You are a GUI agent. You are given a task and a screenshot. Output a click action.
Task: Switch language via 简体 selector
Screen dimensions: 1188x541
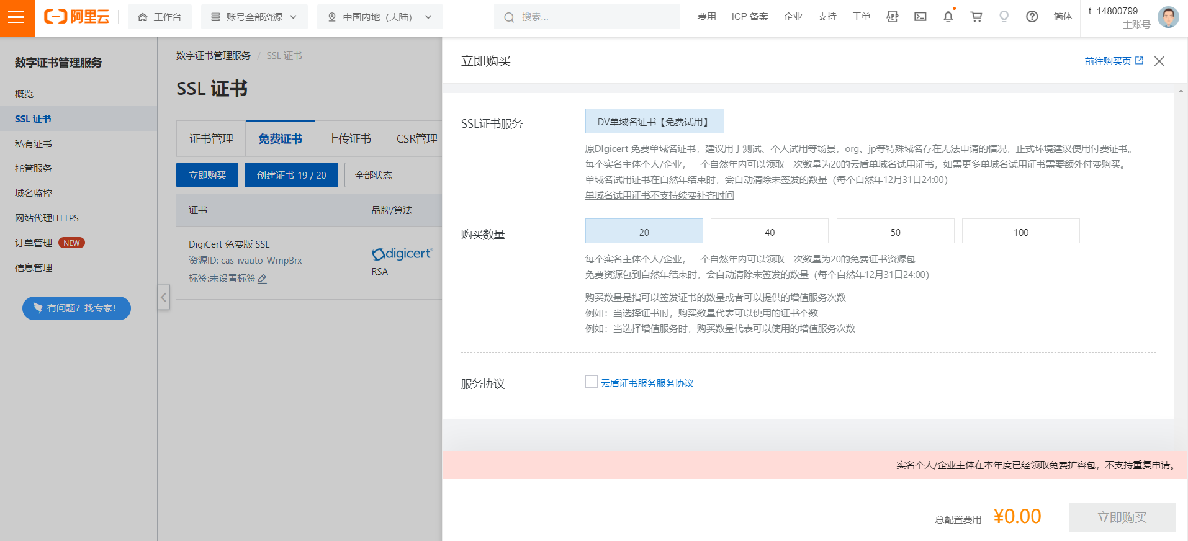pos(1063,17)
